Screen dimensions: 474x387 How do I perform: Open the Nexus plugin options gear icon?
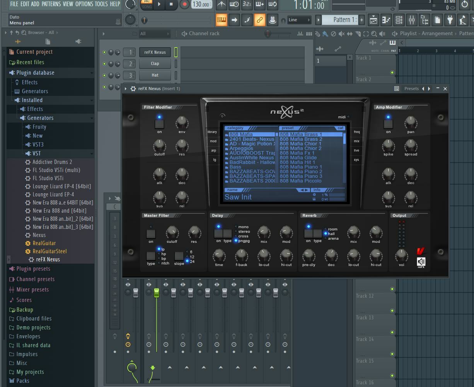click(x=133, y=89)
